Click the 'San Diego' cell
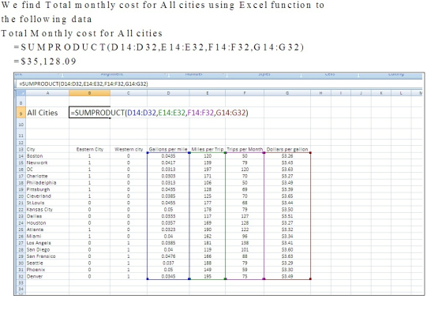 pyautogui.click(x=47, y=249)
